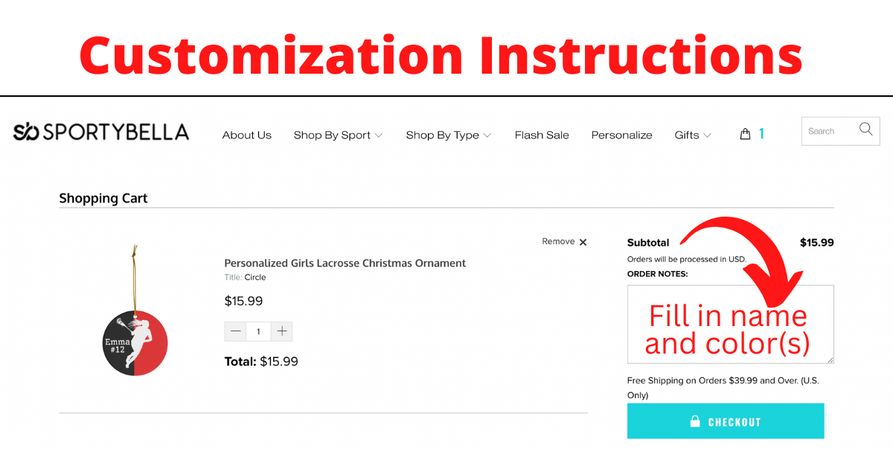The width and height of the screenshot is (893, 469).
Task: Click inside the Order Notes text box
Action: pyautogui.click(x=730, y=325)
